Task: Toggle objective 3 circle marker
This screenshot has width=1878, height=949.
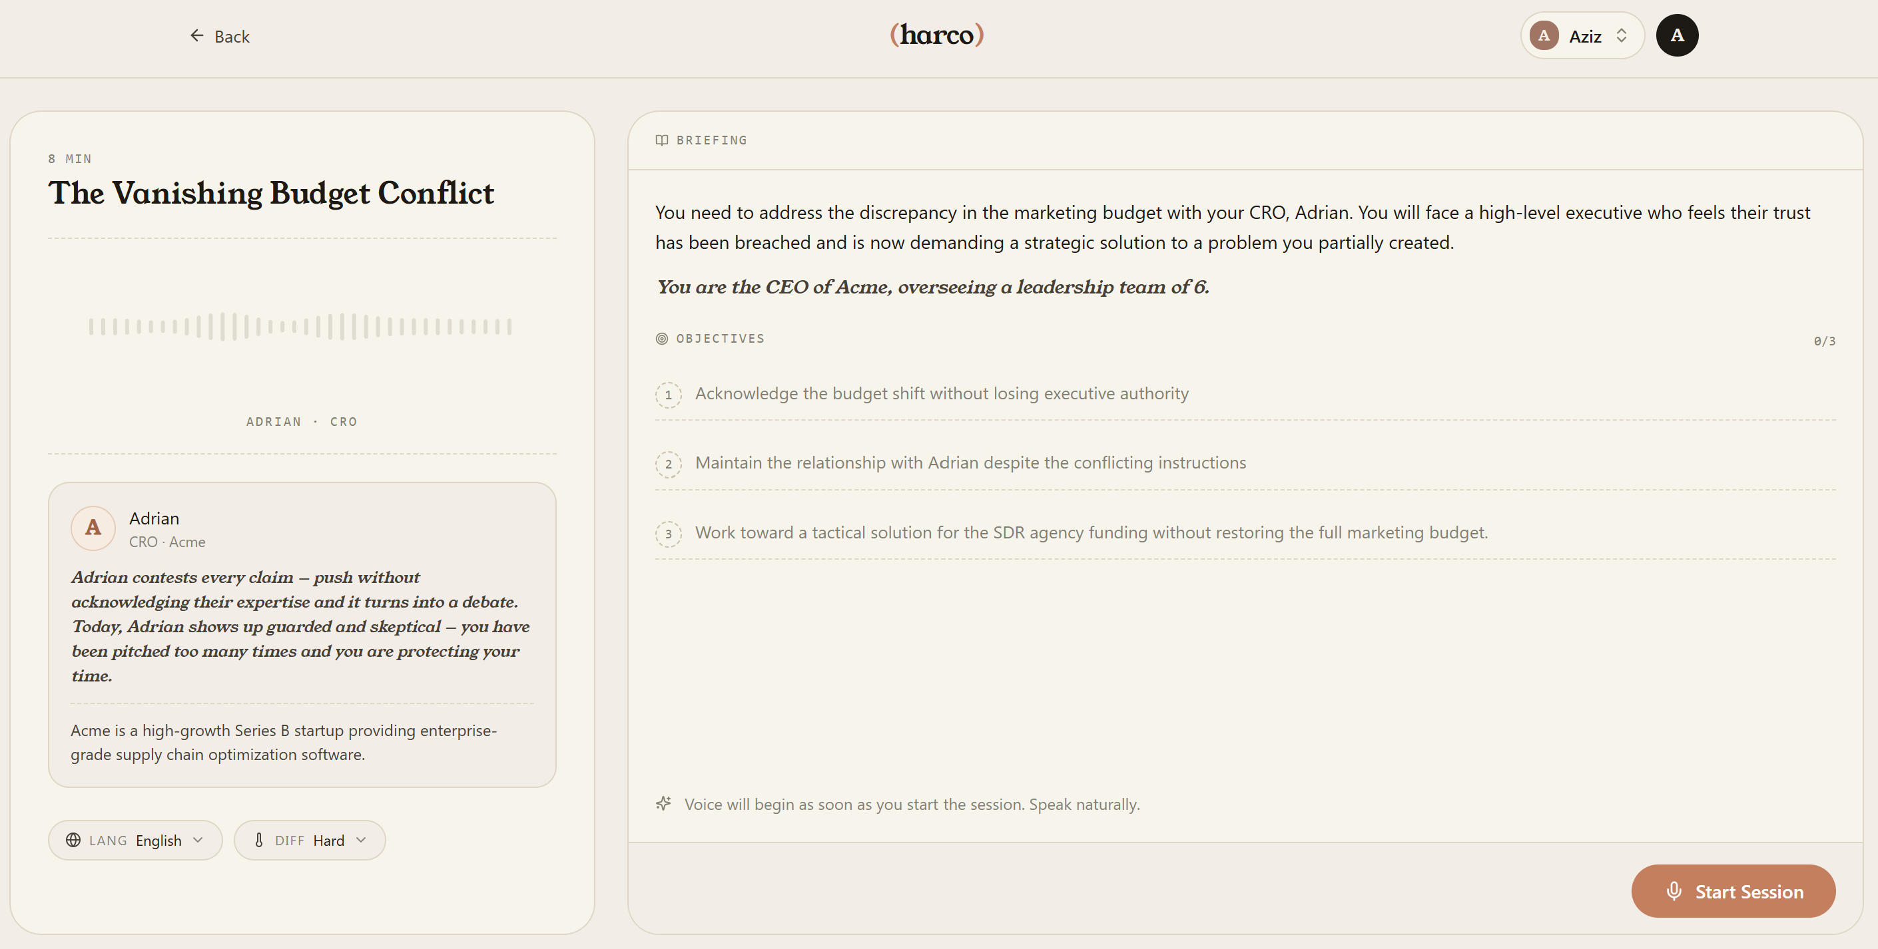Action: point(668,534)
